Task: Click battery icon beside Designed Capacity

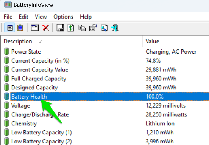Action: point(6,87)
